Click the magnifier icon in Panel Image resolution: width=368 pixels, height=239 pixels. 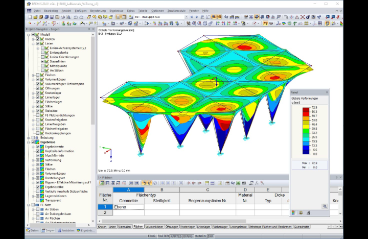(x=325, y=206)
